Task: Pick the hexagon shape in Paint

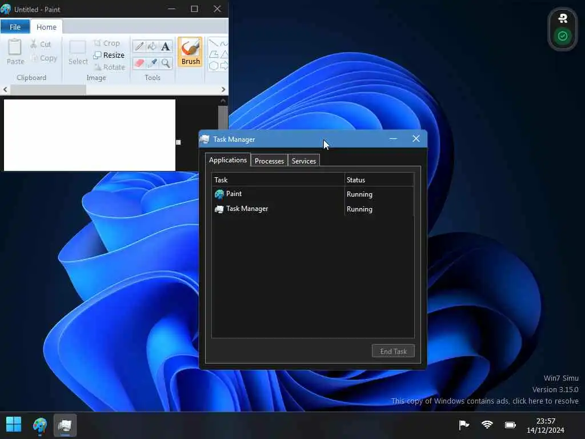Action: [x=214, y=66]
